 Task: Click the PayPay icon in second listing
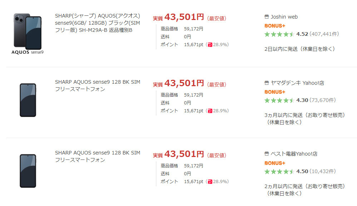pyautogui.click(x=210, y=111)
